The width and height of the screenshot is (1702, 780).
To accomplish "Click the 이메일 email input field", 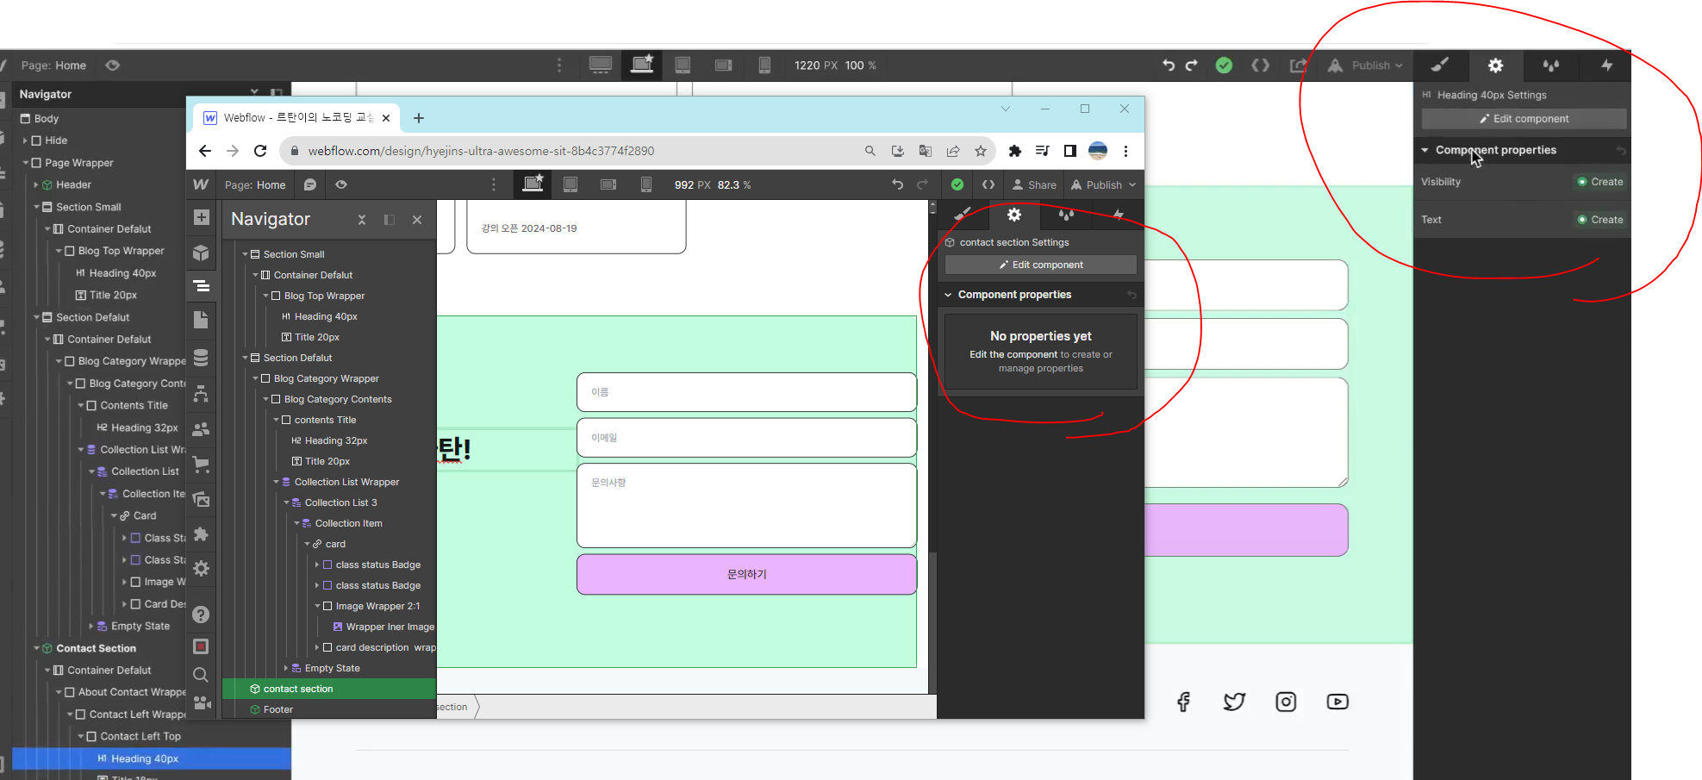I will click(x=746, y=438).
